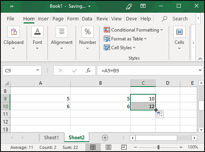
Task: Open Ribbon Display Options icon
Action: pos(143,6)
